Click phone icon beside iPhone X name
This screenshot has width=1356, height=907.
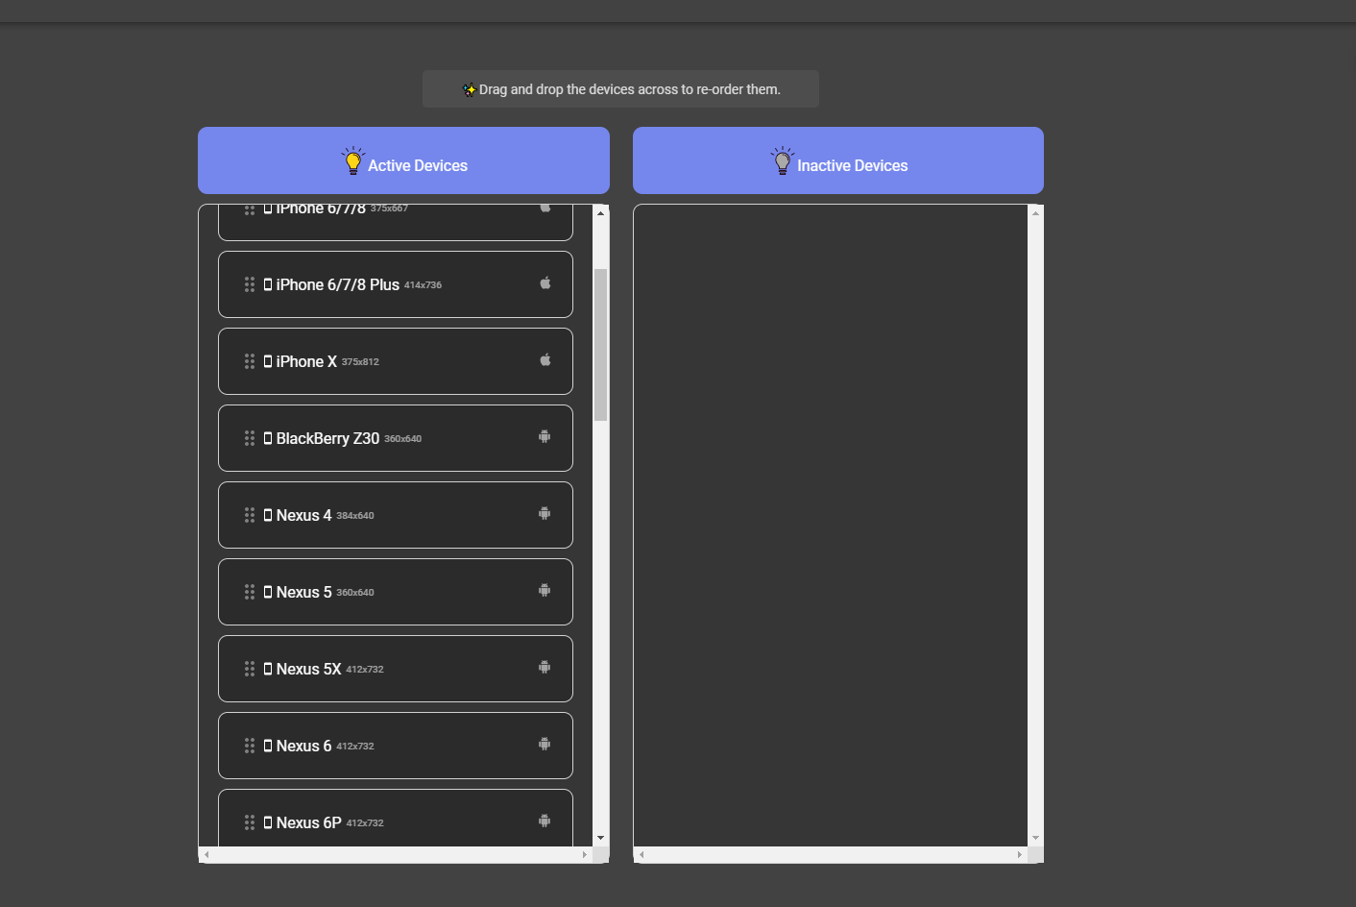click(268, 361)
